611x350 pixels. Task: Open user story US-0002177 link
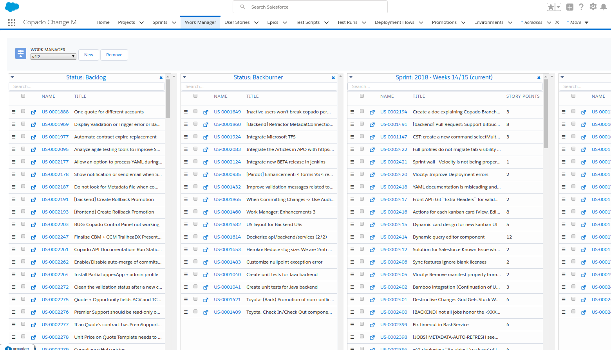pos(55,162)
